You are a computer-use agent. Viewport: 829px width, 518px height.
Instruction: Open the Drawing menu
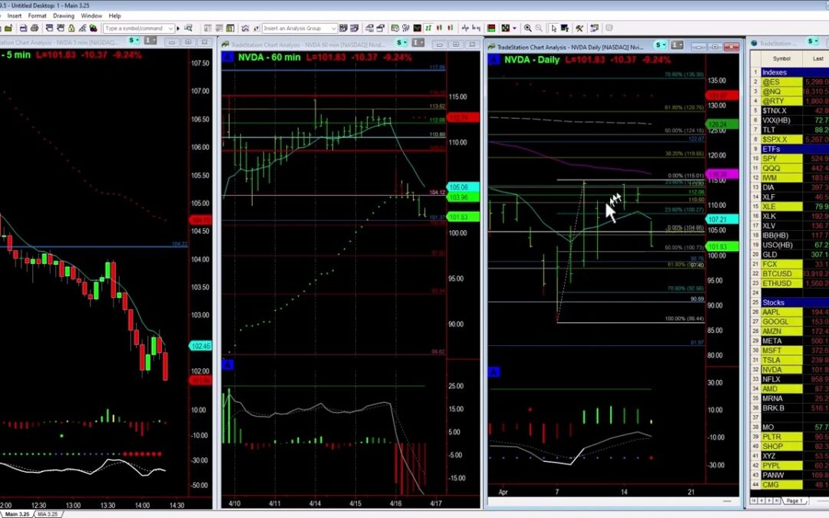[x=63, y=15]
